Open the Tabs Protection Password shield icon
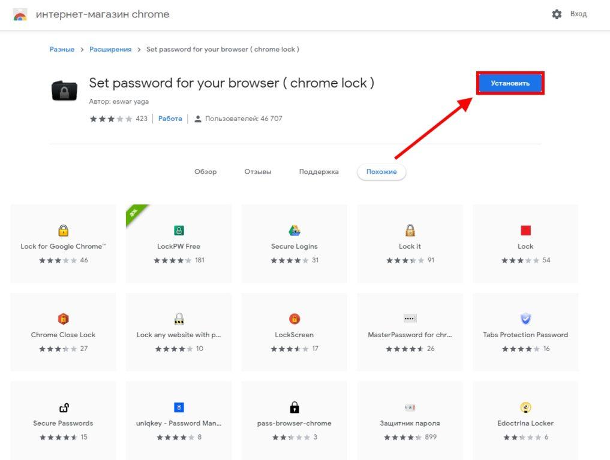 pos(525,318)
